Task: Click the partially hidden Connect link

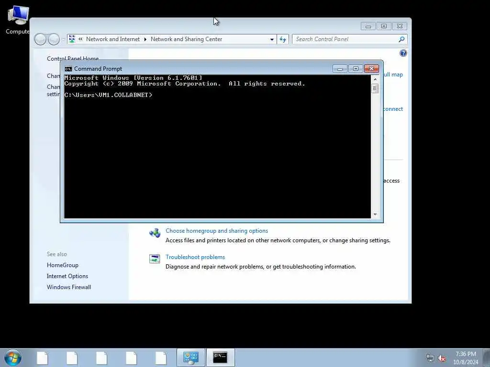Action: coord(393,109)
